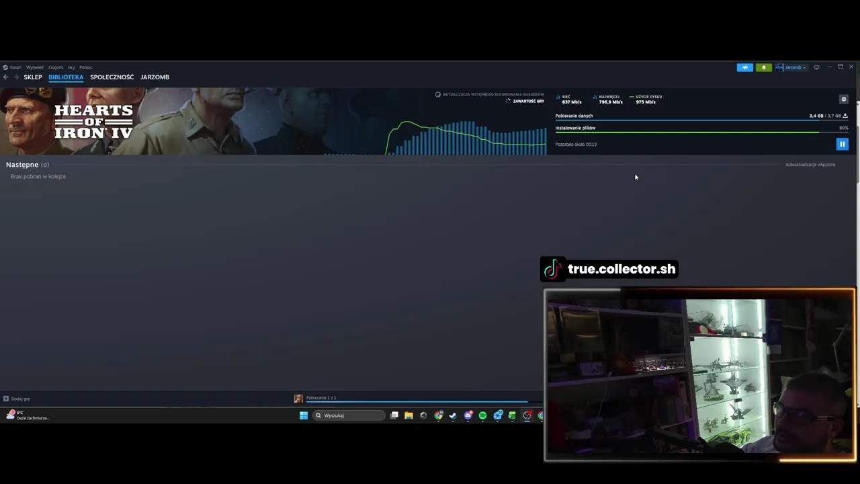The height and width of the screenshot is (484, 860).
Task: Open Discord from the taskbar
Action: (468, 415)
